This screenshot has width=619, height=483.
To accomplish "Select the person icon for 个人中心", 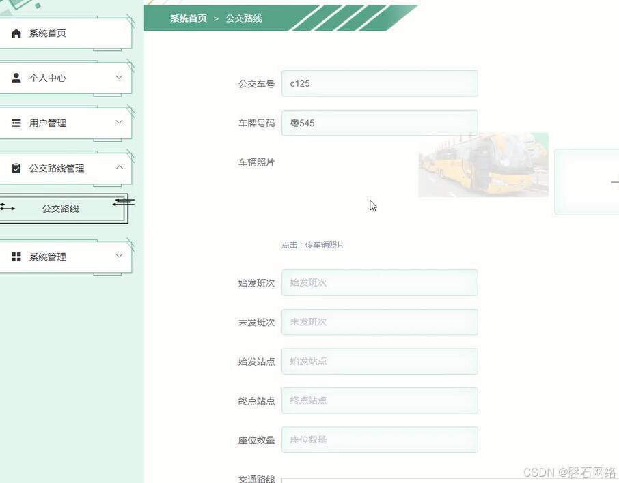I will (x=16, y=77).
